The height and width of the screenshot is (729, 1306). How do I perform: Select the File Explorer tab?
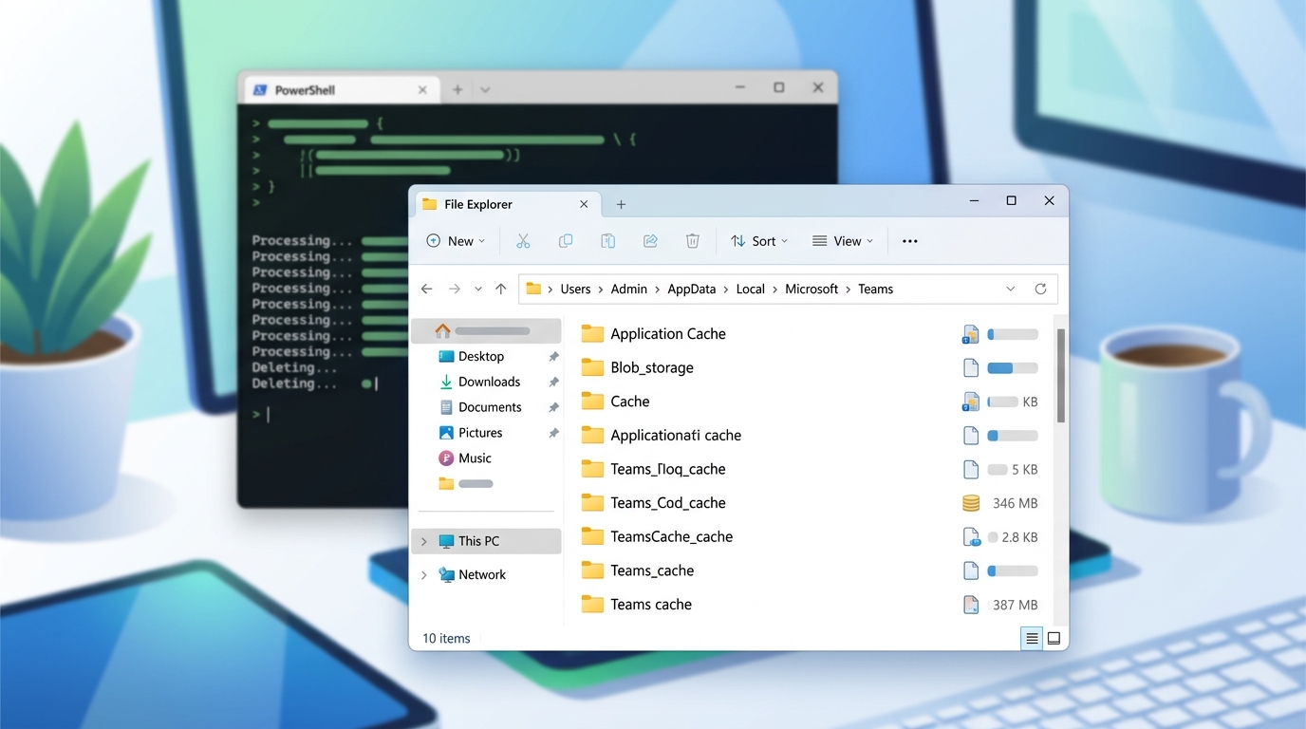click(x=506, y=204)
